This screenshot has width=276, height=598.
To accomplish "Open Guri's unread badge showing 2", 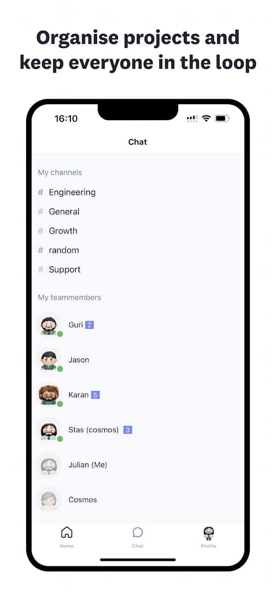I will 89,325.
